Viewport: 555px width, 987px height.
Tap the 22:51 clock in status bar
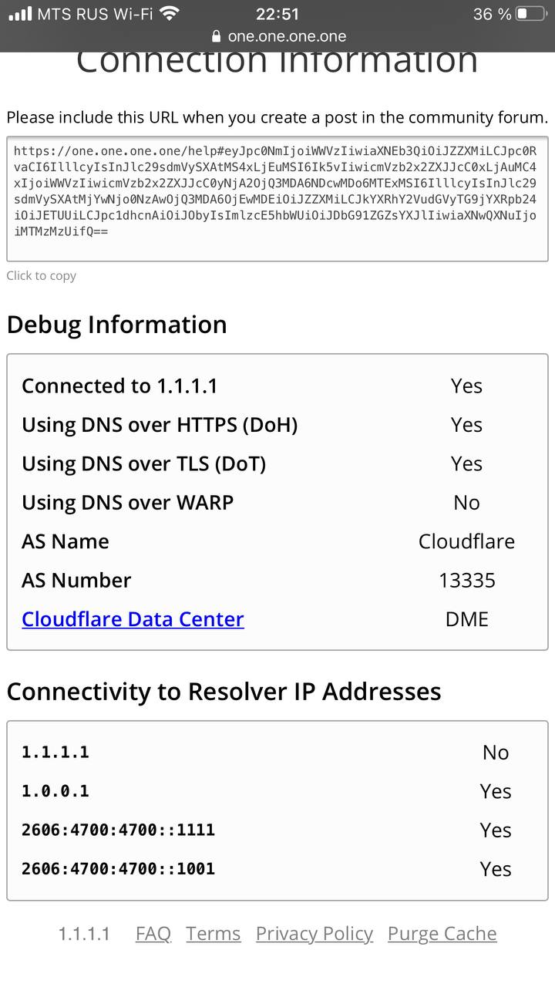277,14
